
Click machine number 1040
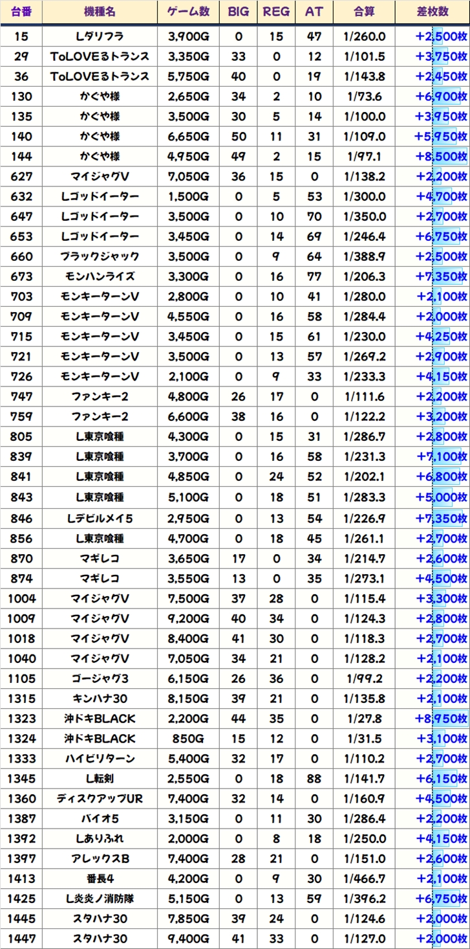coord(21,658)
